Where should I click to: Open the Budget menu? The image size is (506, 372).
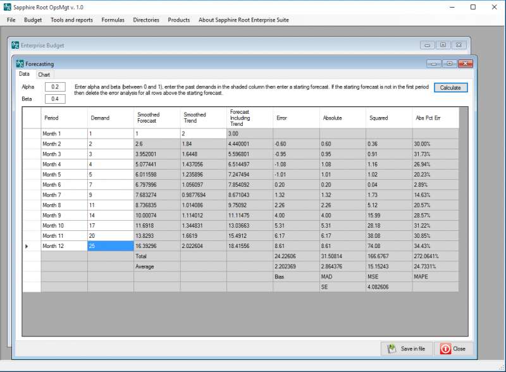click(x=33, y=20)
